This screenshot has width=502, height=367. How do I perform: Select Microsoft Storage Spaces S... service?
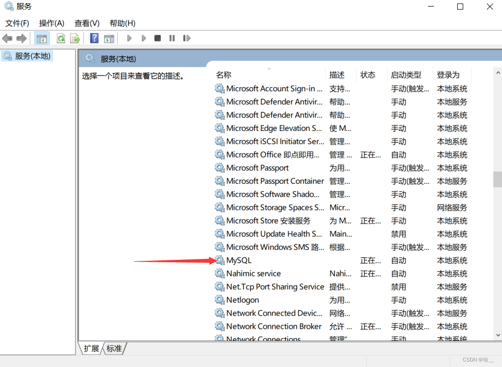[x=275, y=207]
